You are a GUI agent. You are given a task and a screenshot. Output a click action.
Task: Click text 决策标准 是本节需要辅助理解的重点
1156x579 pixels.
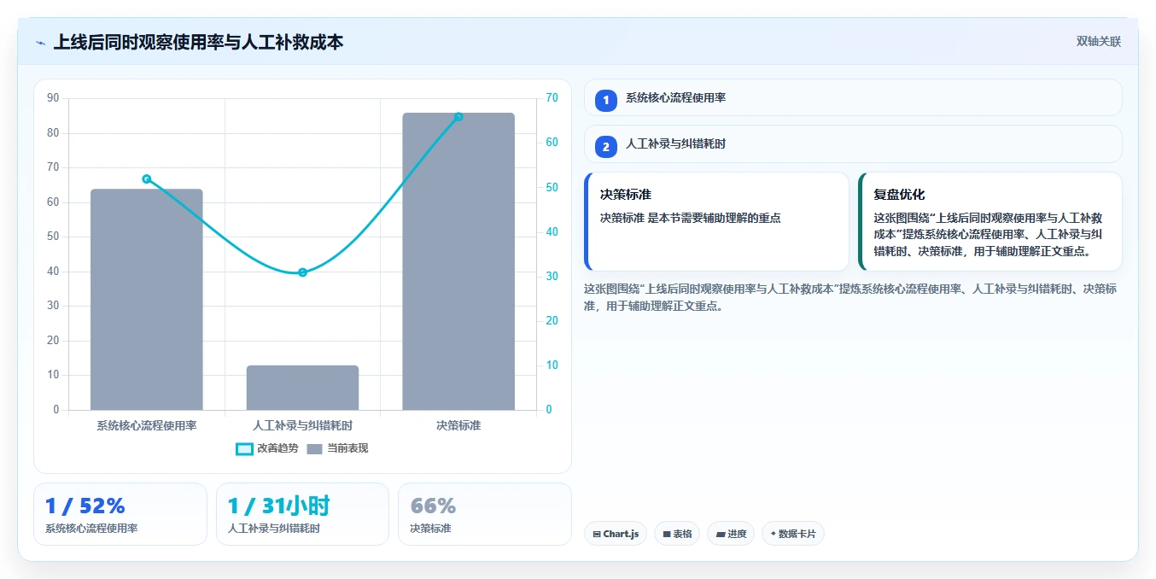click(x=690, y=218)
